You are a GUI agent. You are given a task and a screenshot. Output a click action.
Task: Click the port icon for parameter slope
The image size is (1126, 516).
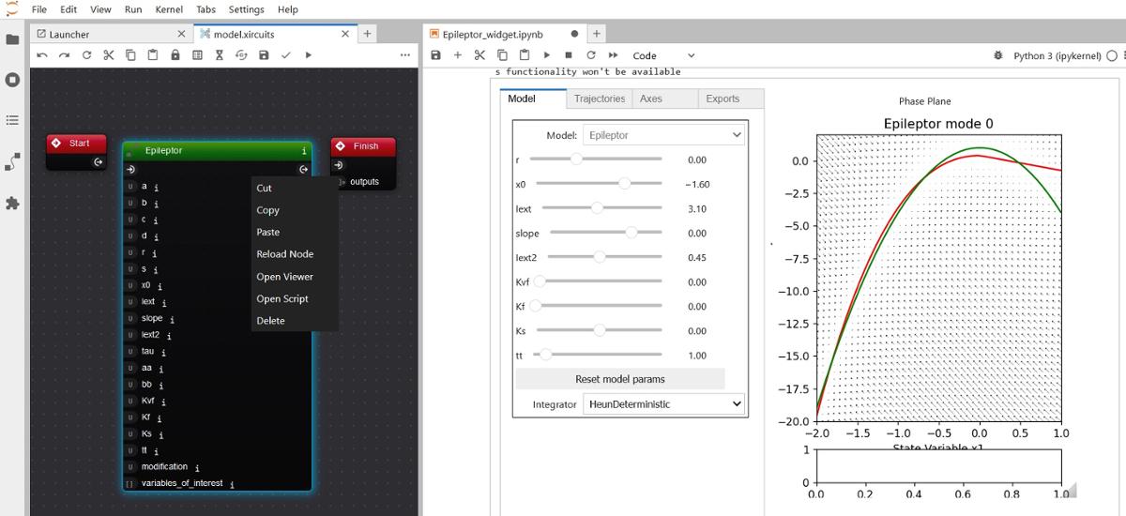click(131, 318)
